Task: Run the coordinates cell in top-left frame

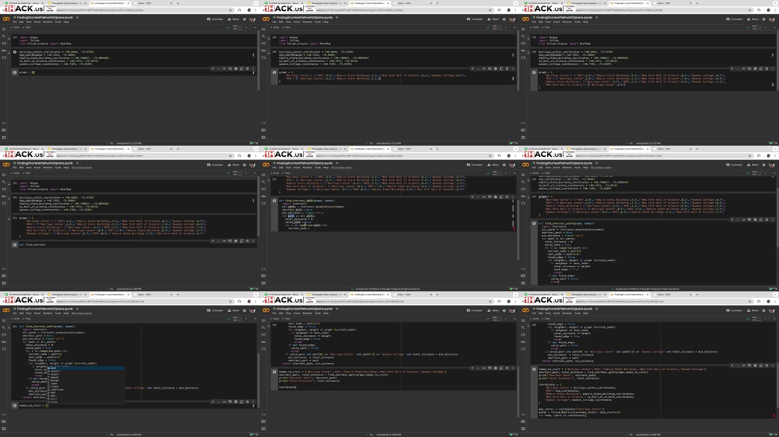Action: point(15,52)
